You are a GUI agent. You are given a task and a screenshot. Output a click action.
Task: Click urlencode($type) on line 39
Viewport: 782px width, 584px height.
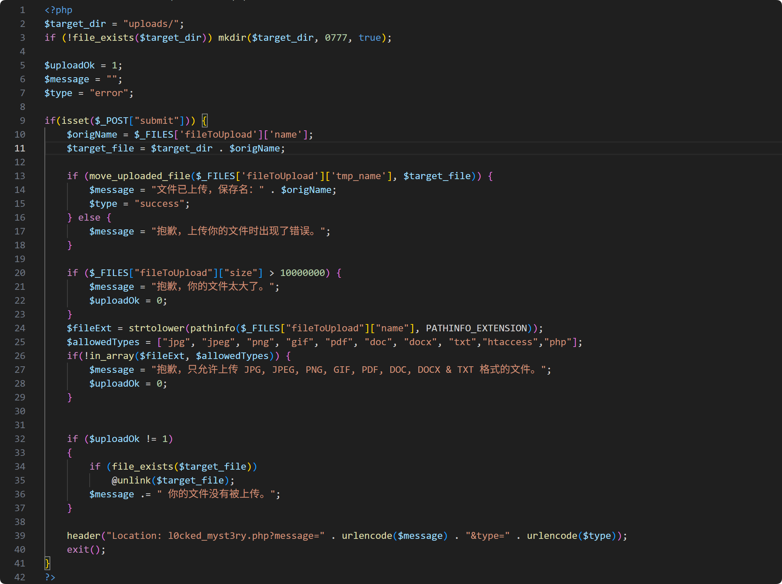click(574, 536)
